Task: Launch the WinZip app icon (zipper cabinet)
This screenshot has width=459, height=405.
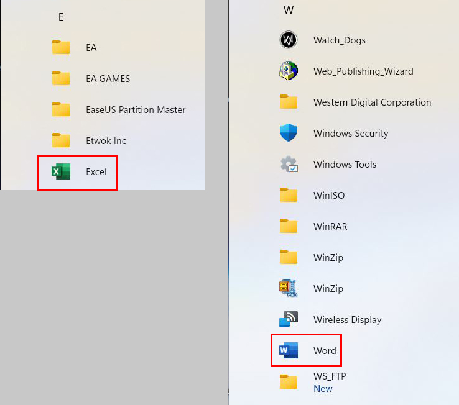Action: [x=289, y=288]
